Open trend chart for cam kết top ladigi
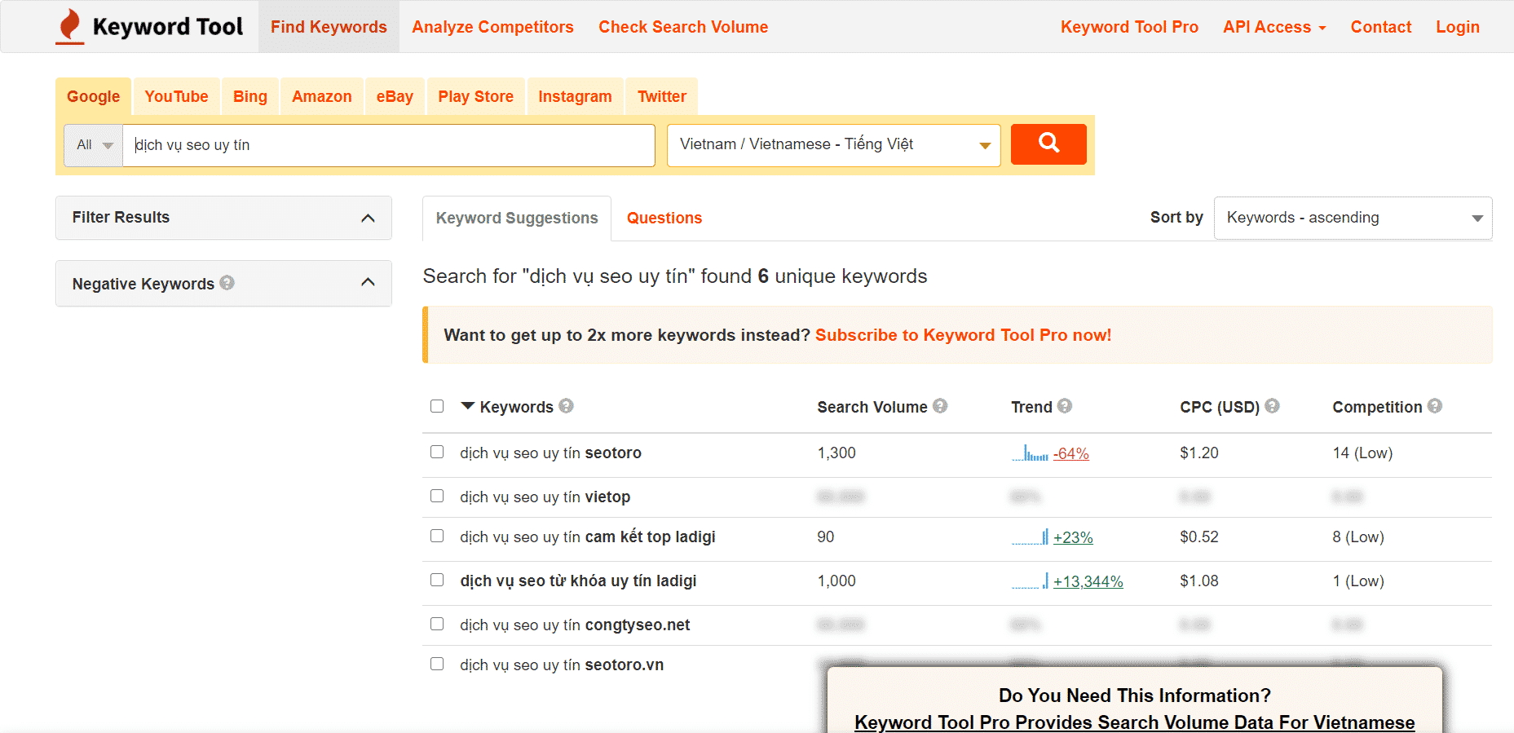 [1031, 537]
